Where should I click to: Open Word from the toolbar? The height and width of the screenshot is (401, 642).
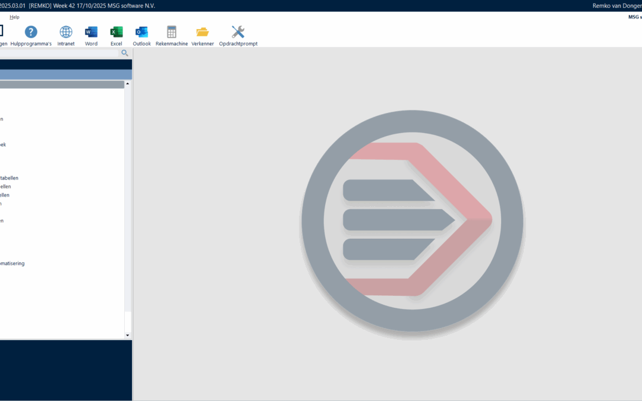(x=91, y=32)
